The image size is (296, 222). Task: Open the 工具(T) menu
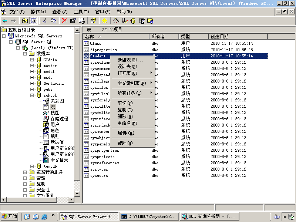[81, 12]
